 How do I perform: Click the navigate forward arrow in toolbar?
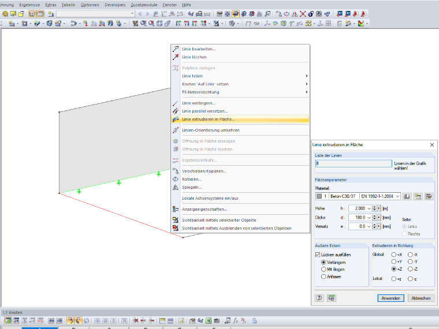click(x=147, y=14)
